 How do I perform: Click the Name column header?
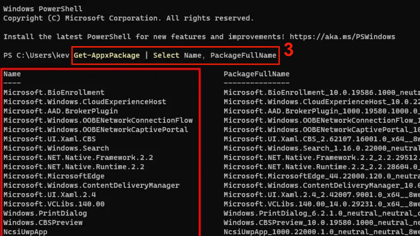click(x=12, y=74)
